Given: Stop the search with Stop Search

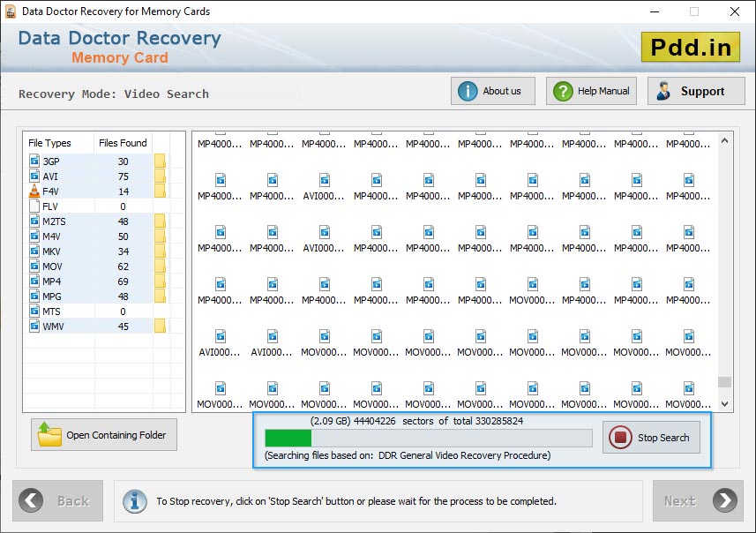Looking at the screenshot, I should point(651,438).
